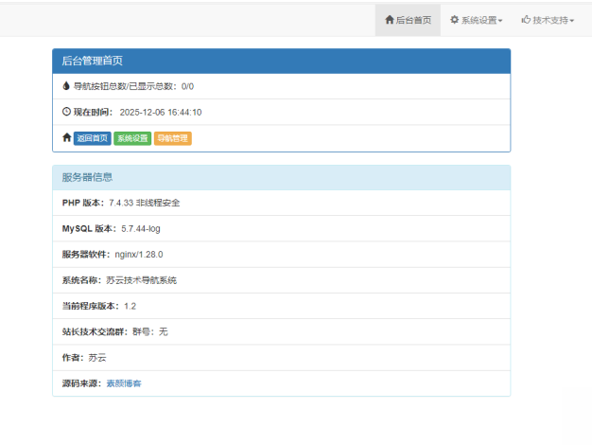Image resolution: width=592 pixels, height=445 pixels.
Task: Select the time value 2025-12-06 16:44:10
Action: [161, 113]
